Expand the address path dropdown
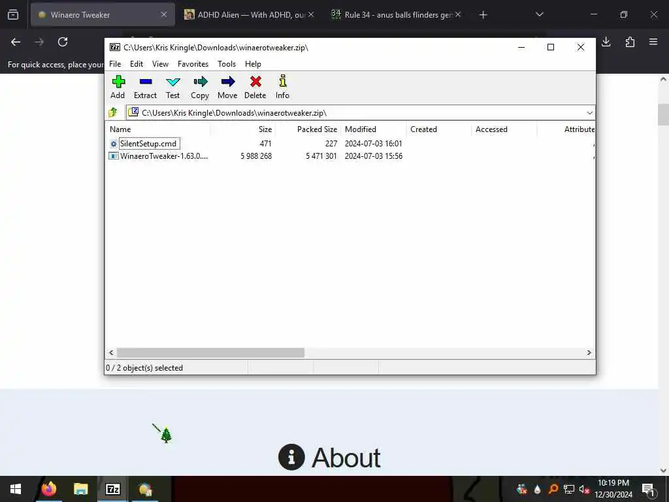This screenshot has width=669, height=502. 590,112
